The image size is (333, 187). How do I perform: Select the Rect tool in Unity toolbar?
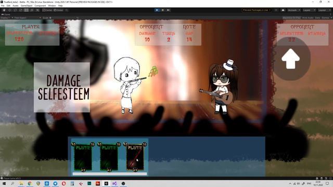[26, 10]
